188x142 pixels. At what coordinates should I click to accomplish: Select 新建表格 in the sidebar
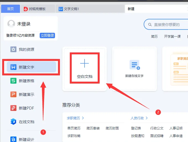[31, 81]
